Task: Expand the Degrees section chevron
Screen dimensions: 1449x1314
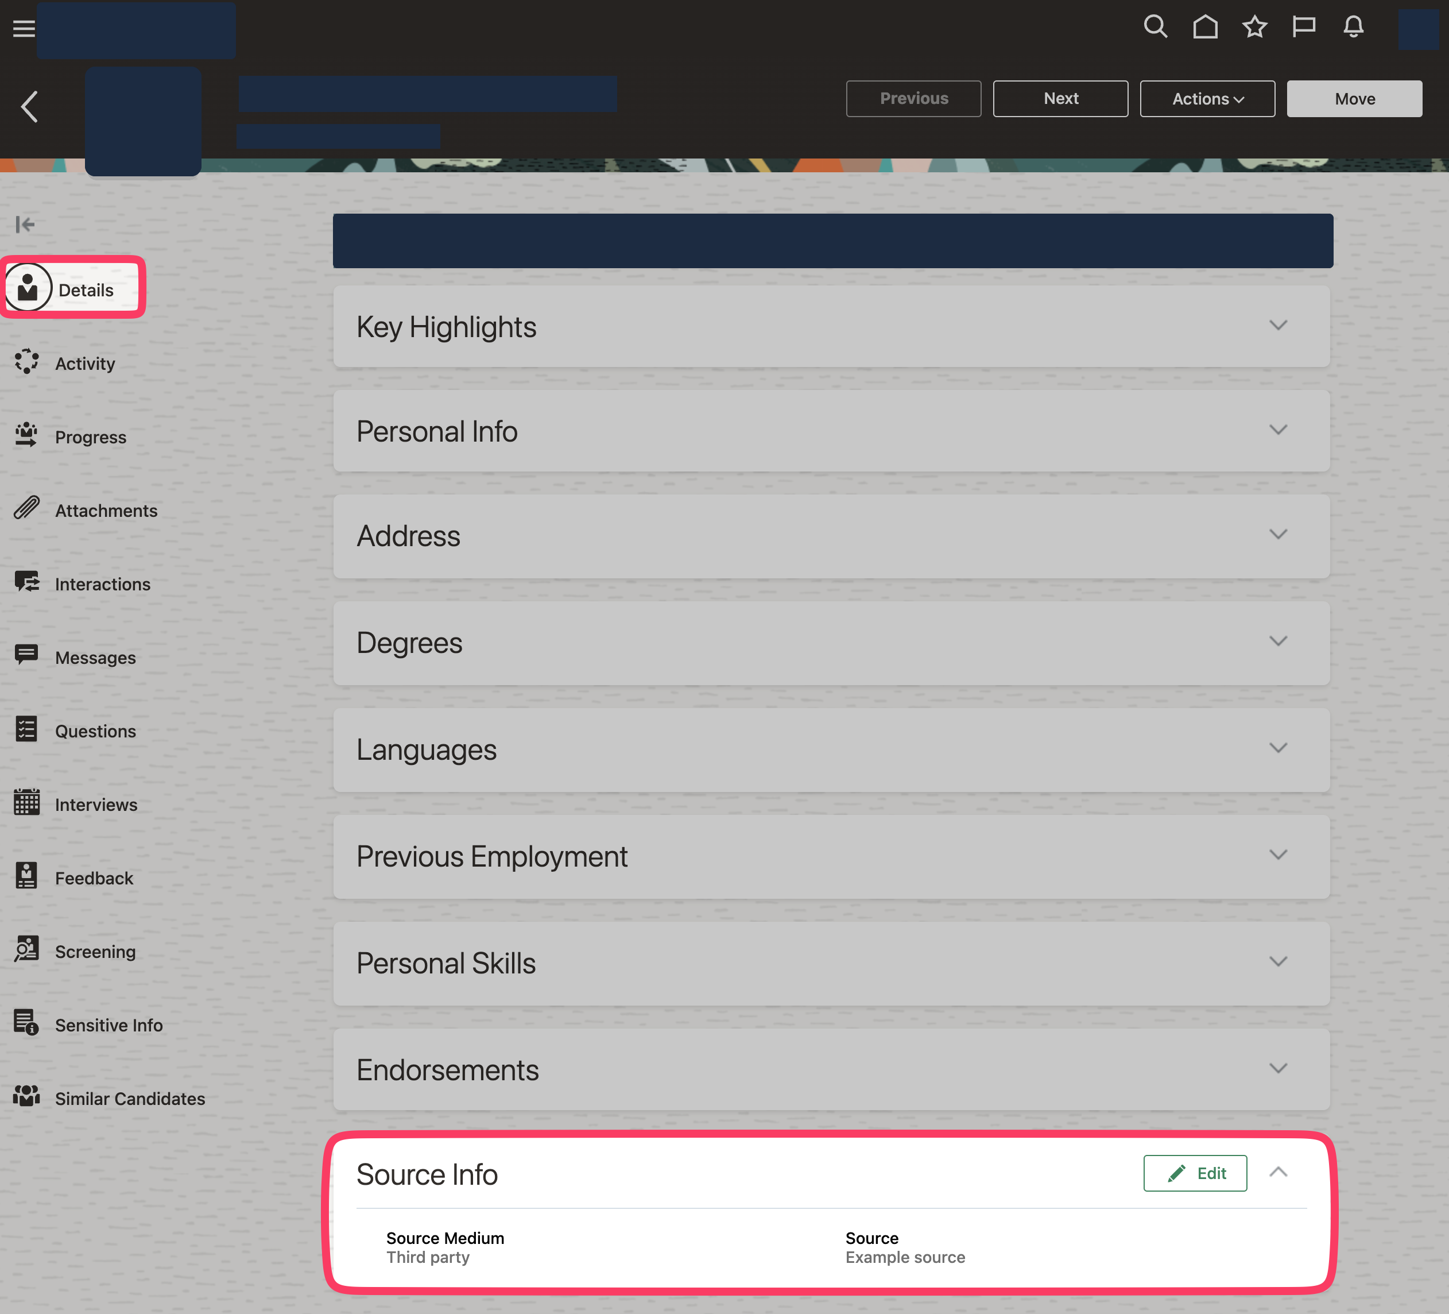Action: pyautogui.click(x=1278, y=641)
